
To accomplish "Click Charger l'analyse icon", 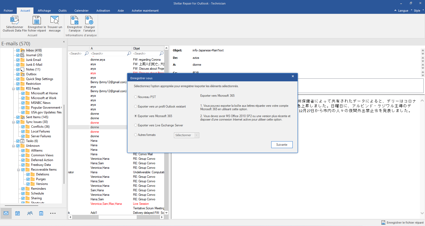I will (89, 20).
